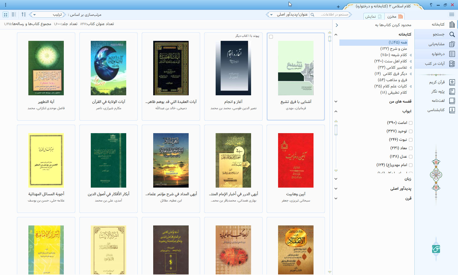Viewport: 458px width, 275px height.
Task: Click the magnifier icon in search box
Action: [x=312, y=15]
